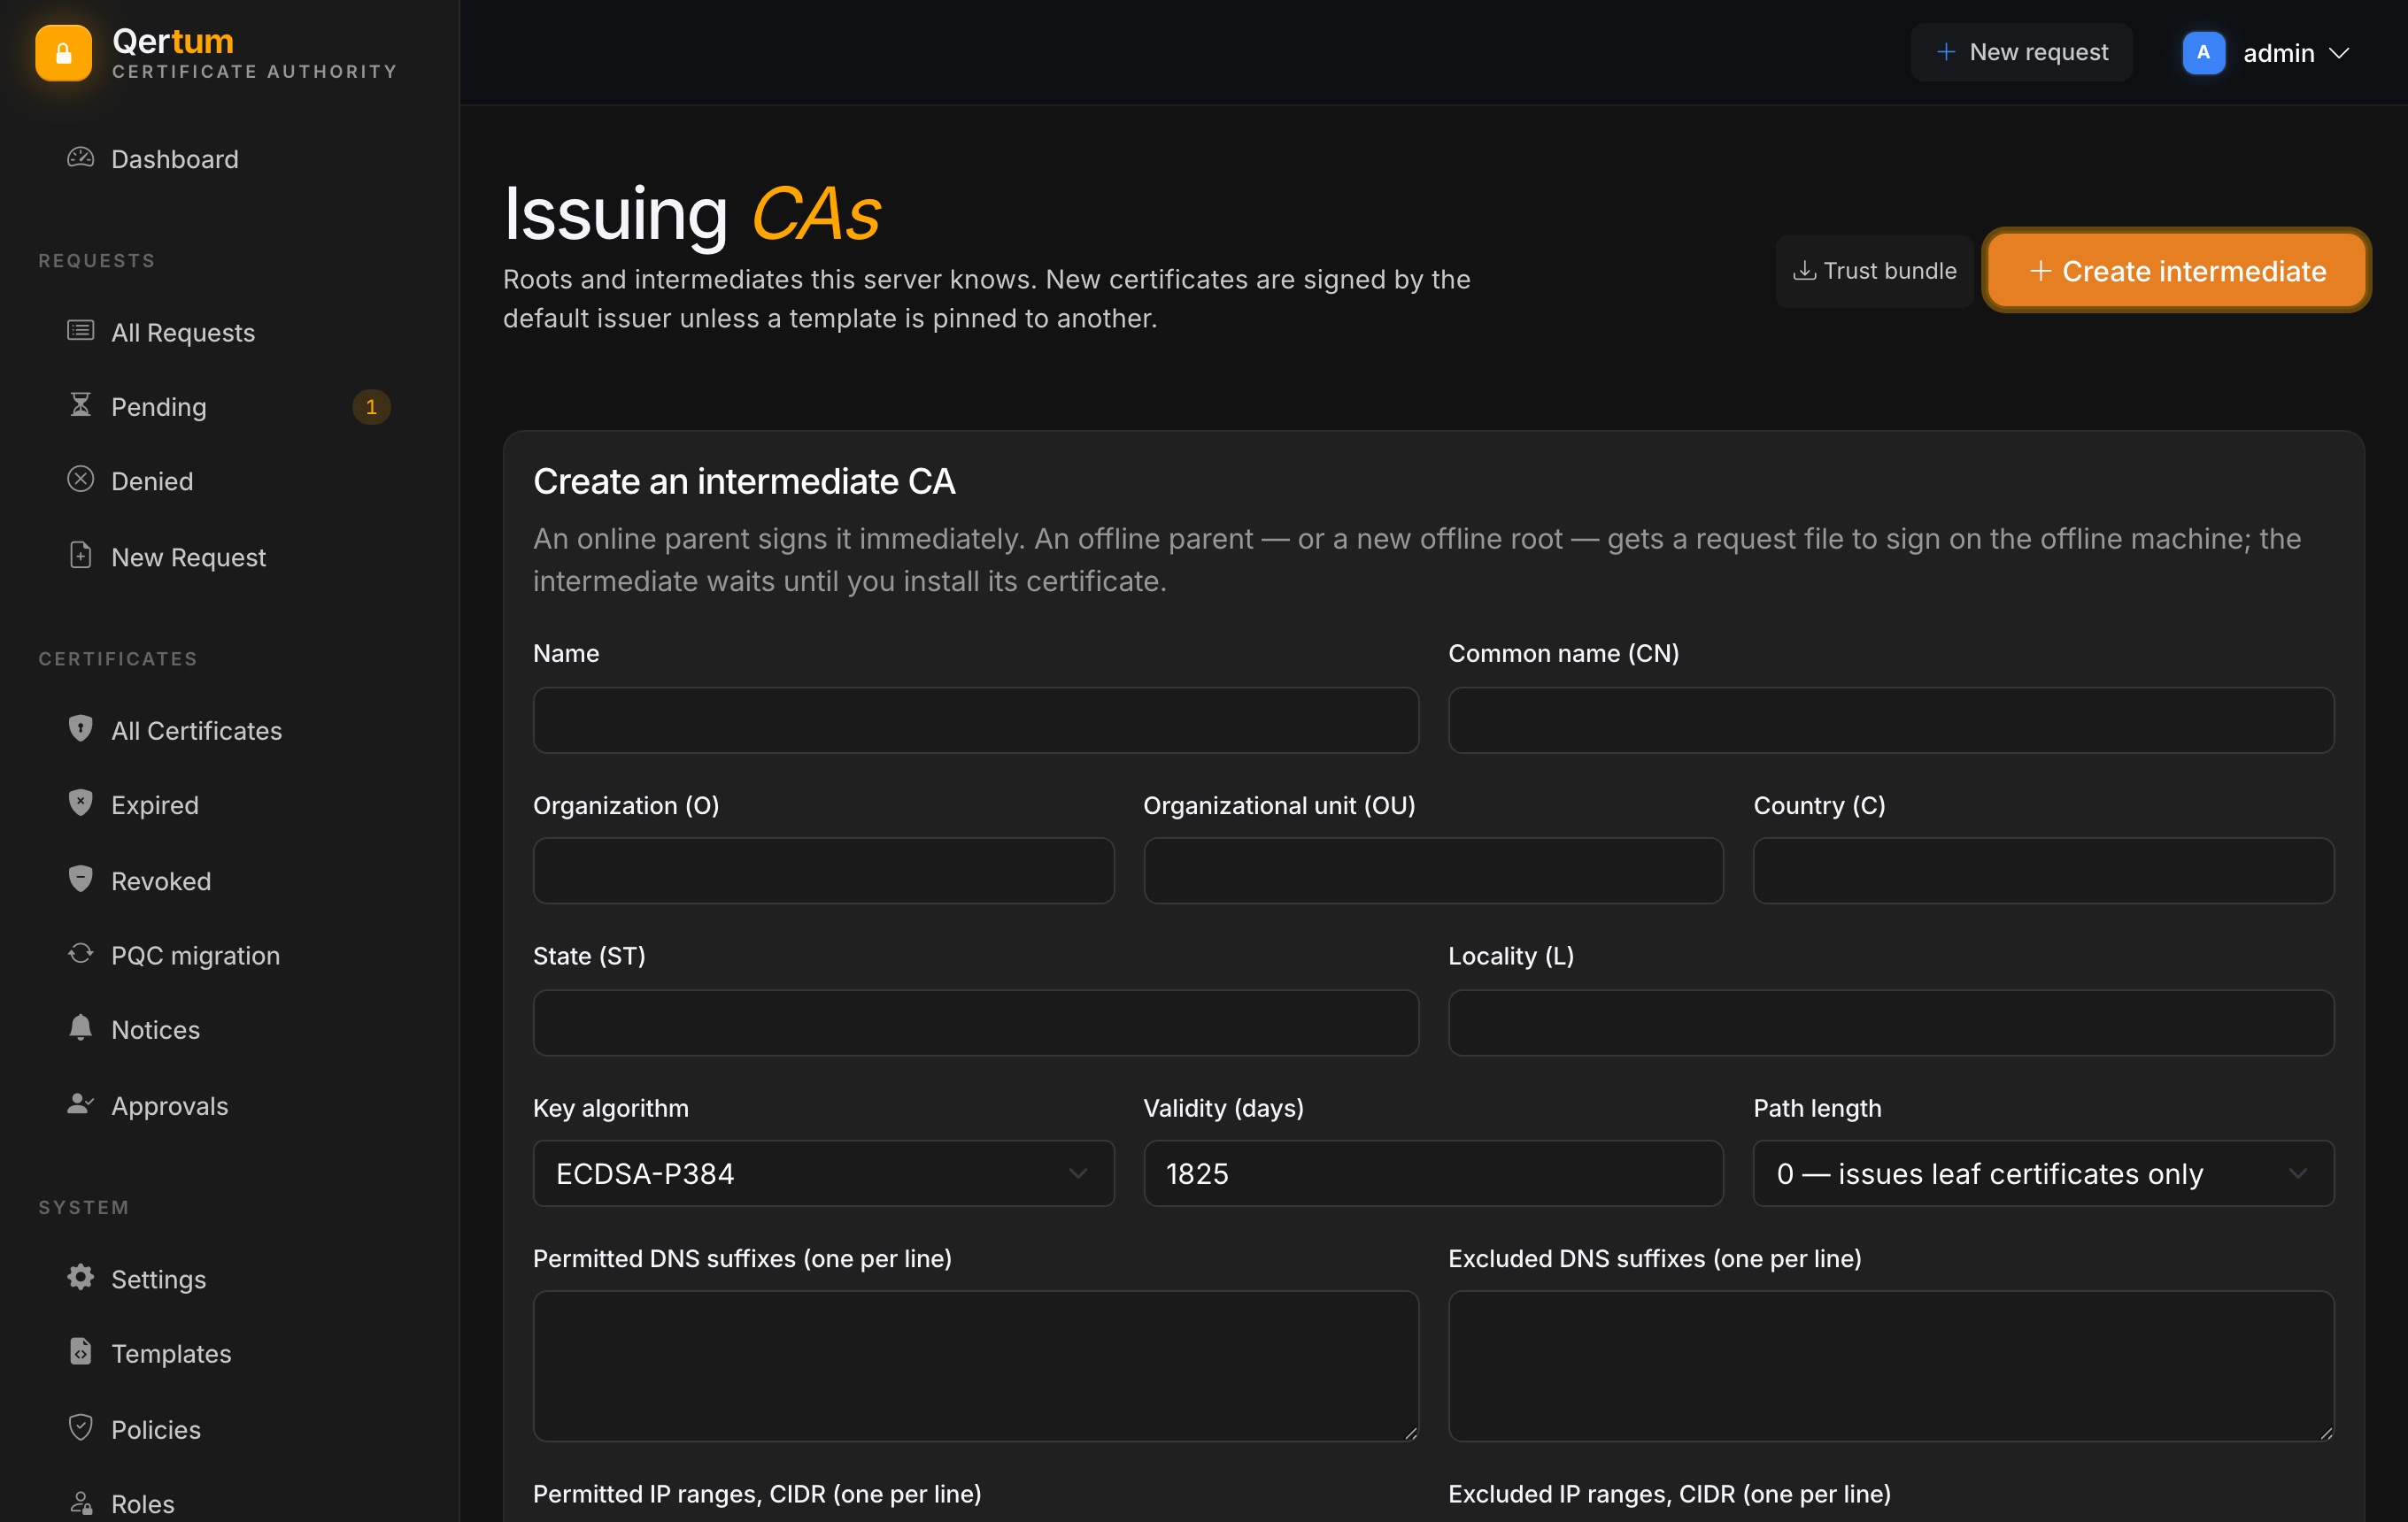Click the Permitted DNS suffixes textarea
The height and width of the screenshot is (1522, 2408).
coord(975,1365)
